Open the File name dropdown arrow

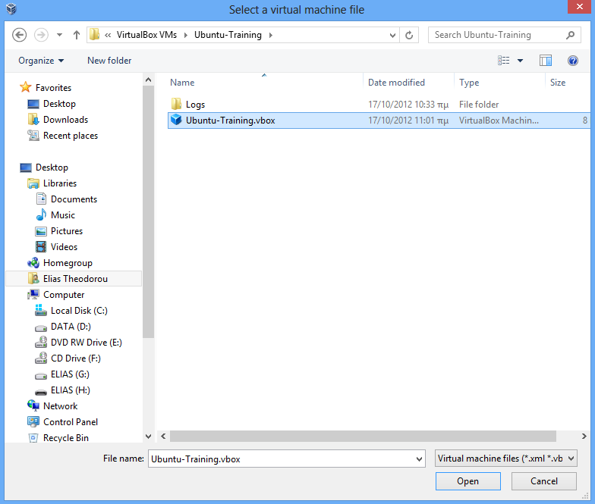pyautogui.click(x=419, y=459)
